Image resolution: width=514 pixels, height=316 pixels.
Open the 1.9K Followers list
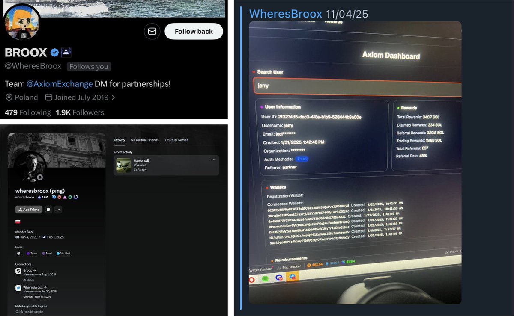(80, 112)
